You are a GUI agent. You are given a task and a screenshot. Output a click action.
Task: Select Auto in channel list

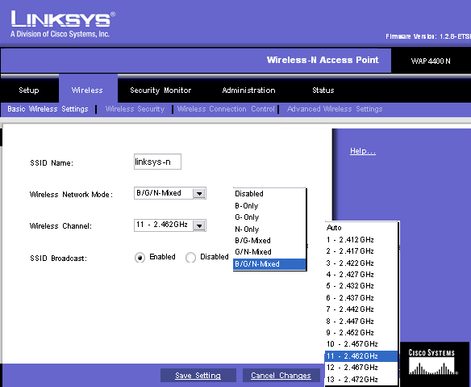point(361,228)
